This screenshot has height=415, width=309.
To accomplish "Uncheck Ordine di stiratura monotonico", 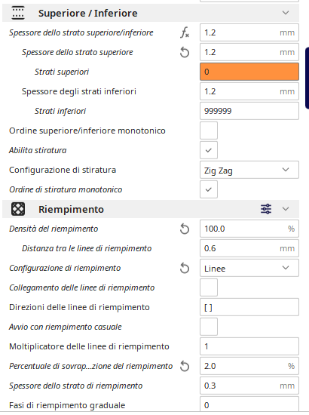I will (209, 189).
